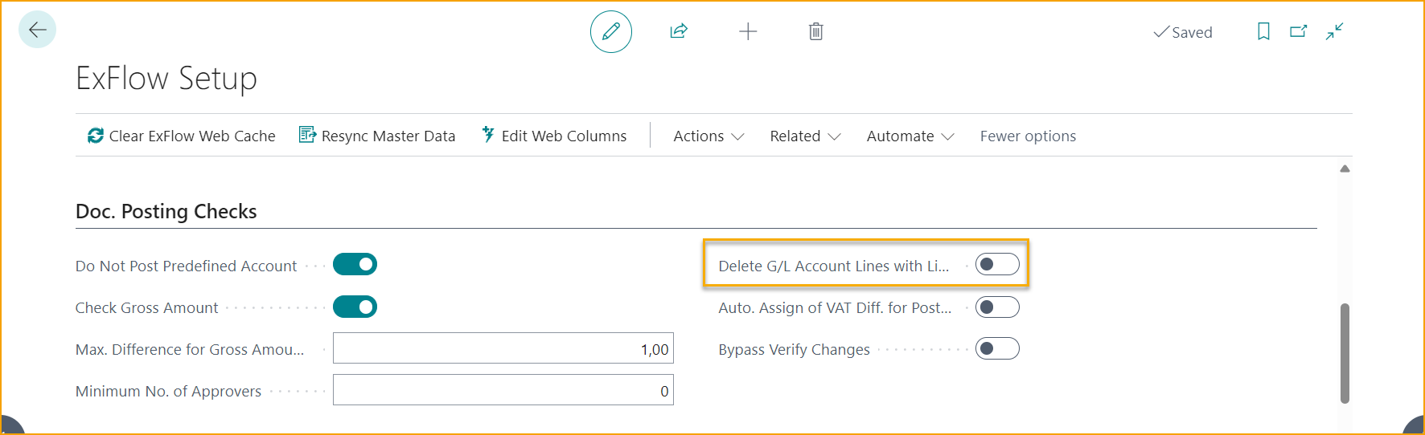Click the bookmark icon

[1263, 31]
